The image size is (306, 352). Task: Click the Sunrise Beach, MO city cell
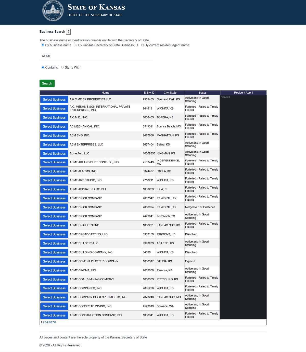[170, 127]
